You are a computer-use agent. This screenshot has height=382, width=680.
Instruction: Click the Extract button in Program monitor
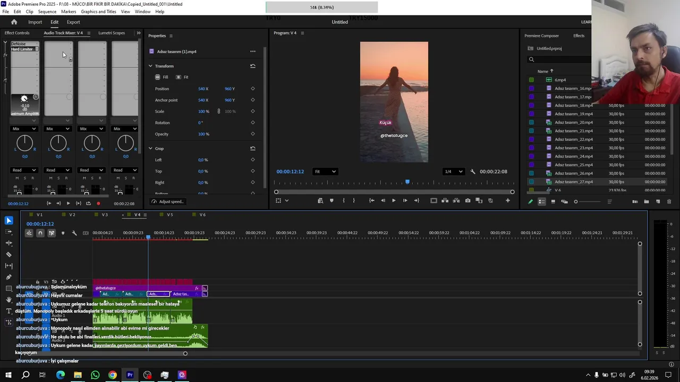(456, 201)
